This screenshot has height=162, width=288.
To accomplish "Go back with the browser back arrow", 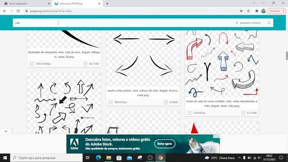I will tap(4, 11).
